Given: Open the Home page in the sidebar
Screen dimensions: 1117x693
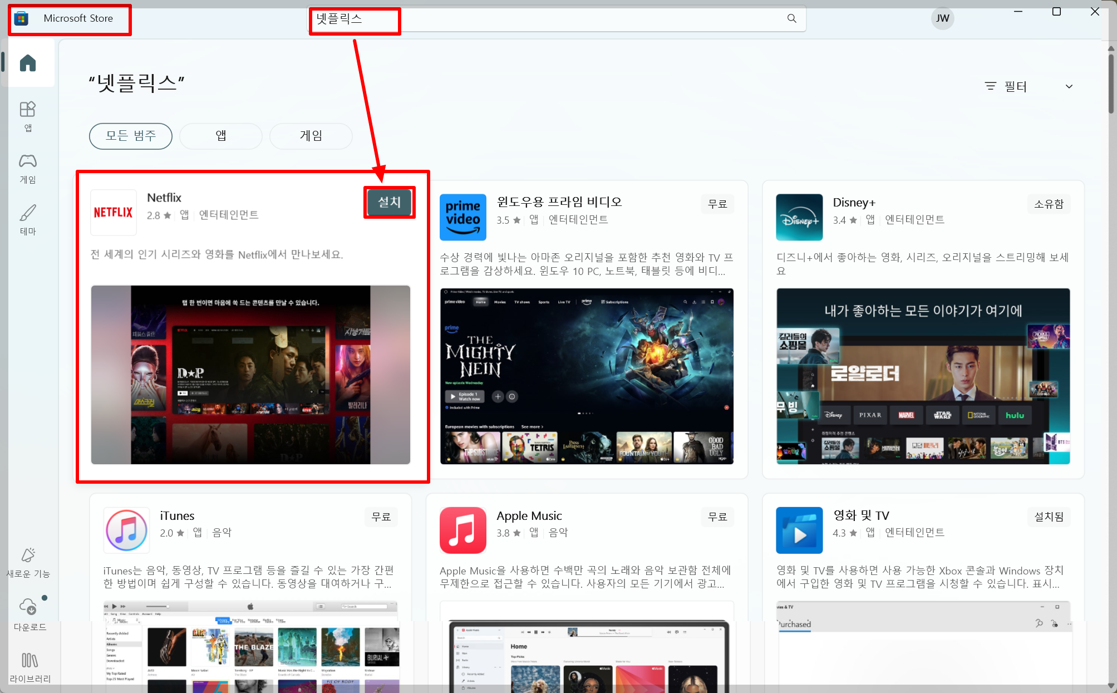Looking at the screenshot, I should pyautogui.click(x=28, y=63).
